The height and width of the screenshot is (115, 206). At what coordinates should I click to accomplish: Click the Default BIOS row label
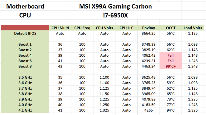25,33
